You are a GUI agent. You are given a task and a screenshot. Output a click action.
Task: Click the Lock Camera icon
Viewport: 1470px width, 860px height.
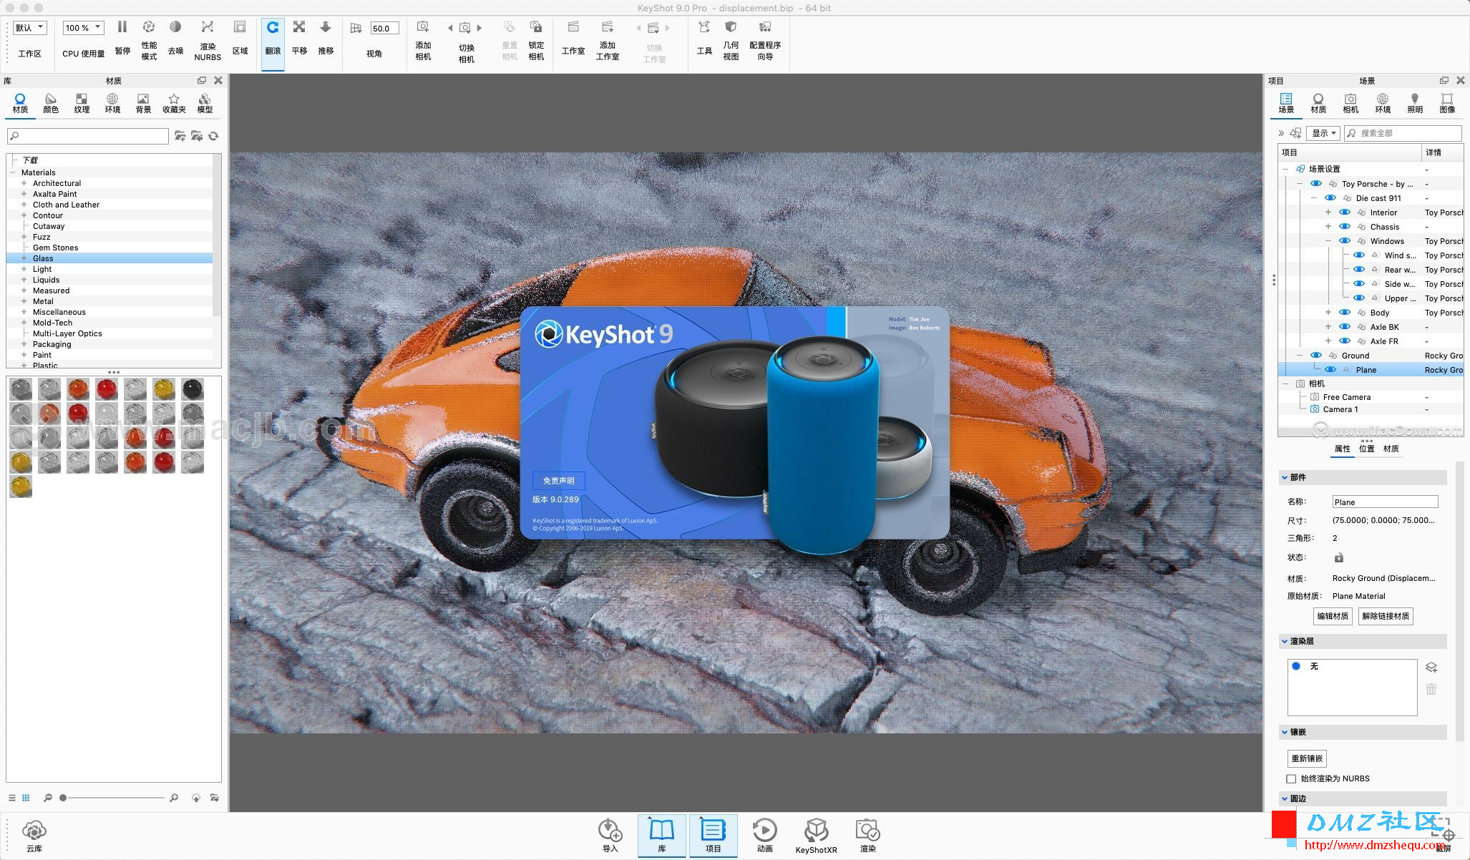[x=536, y=27]
